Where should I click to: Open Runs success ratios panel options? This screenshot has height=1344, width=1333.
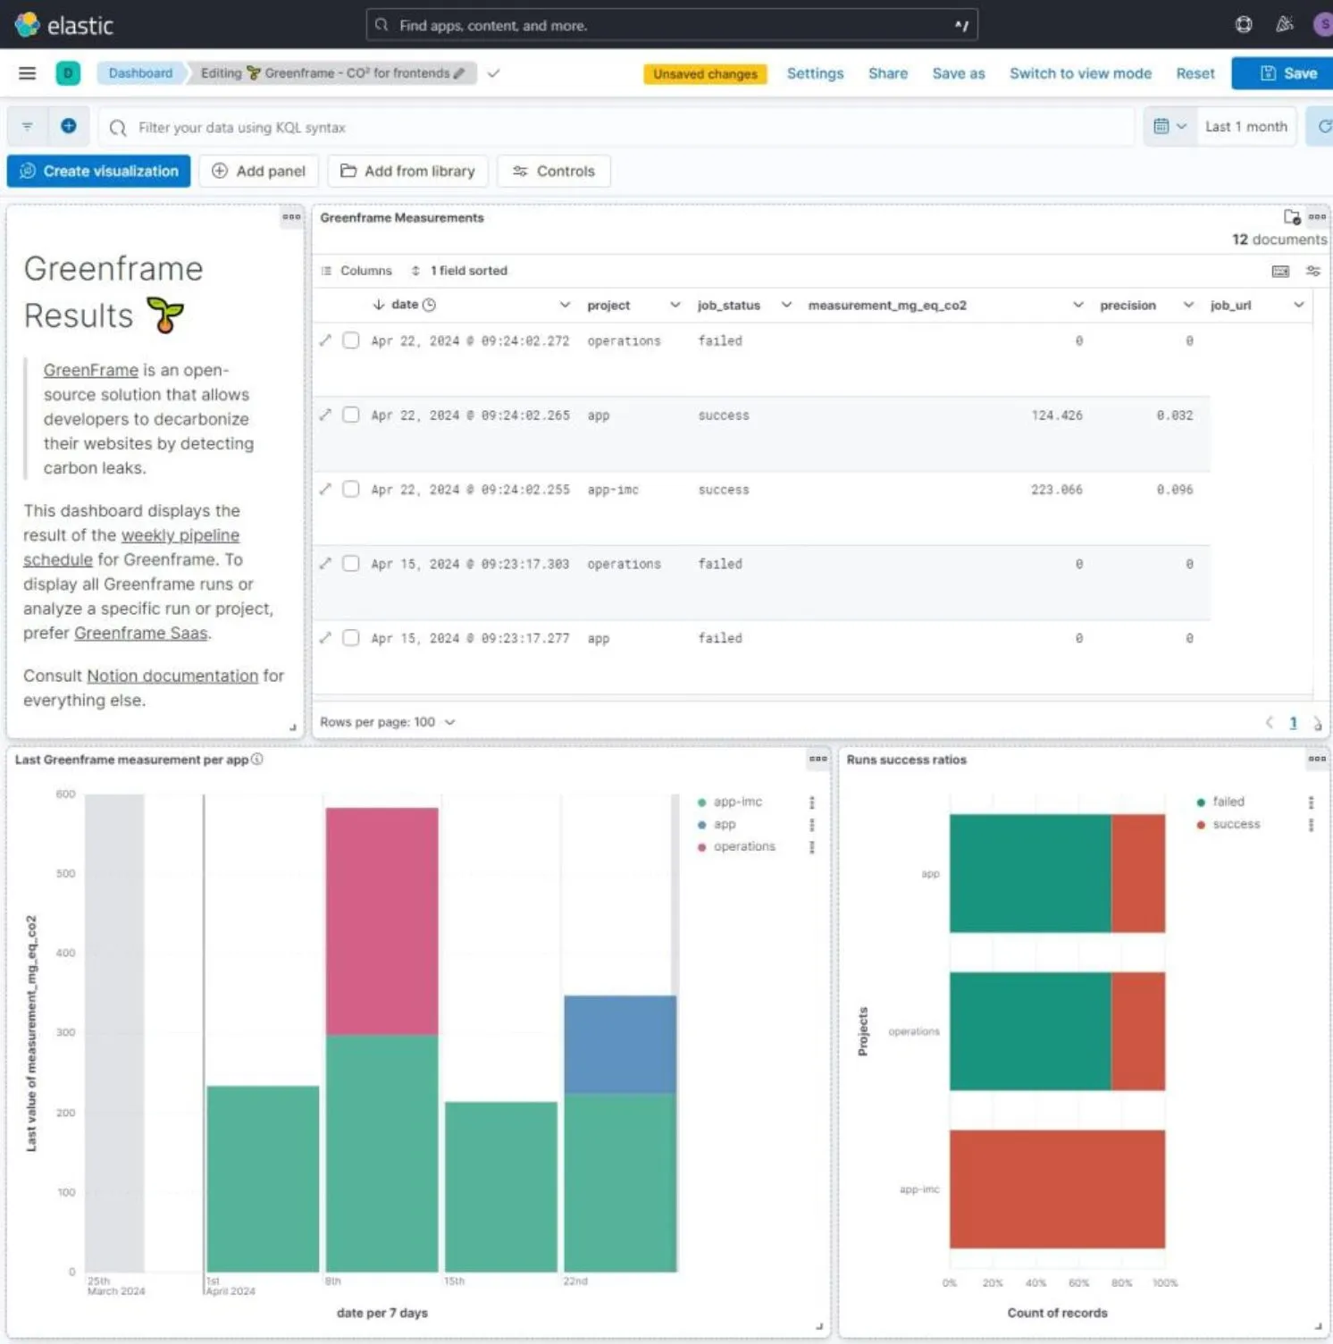(x=1317, y=760)
